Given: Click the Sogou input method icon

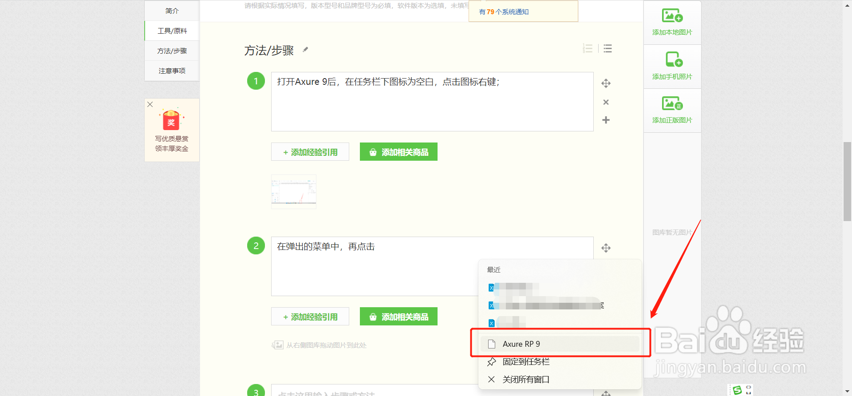Looking at the screenshot, I should click(x=737, y=390).
